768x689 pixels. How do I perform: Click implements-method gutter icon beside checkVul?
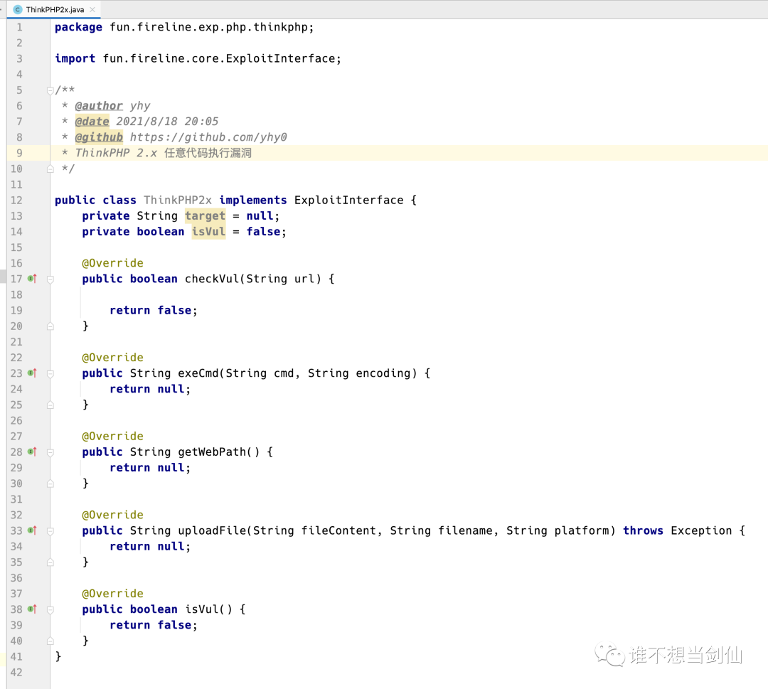(32, 279)
